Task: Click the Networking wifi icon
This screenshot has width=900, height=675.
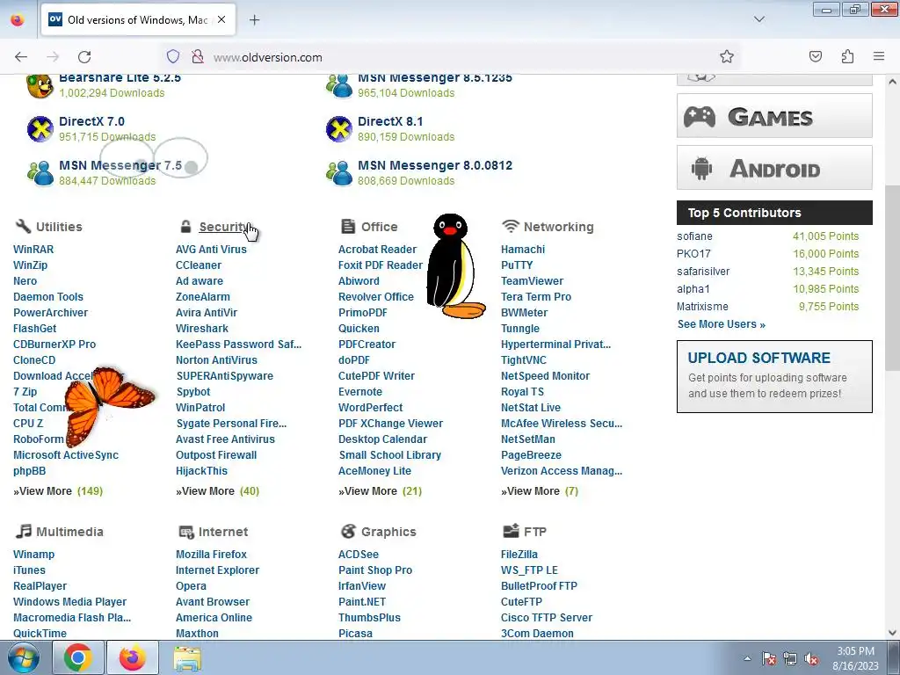Action: point(511,226)
